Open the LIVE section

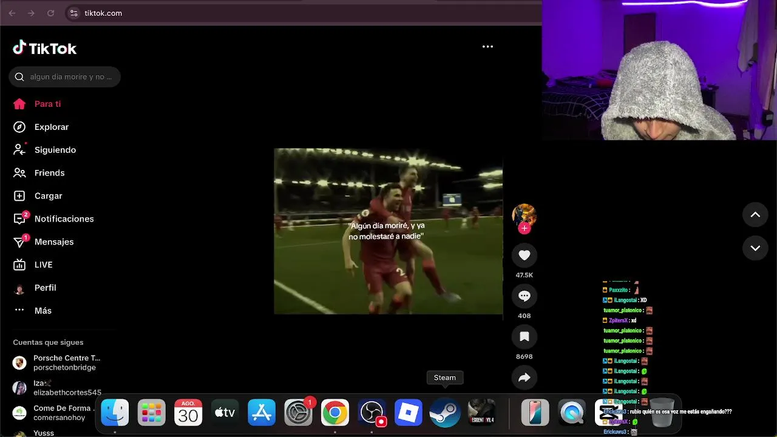[33, 265]
